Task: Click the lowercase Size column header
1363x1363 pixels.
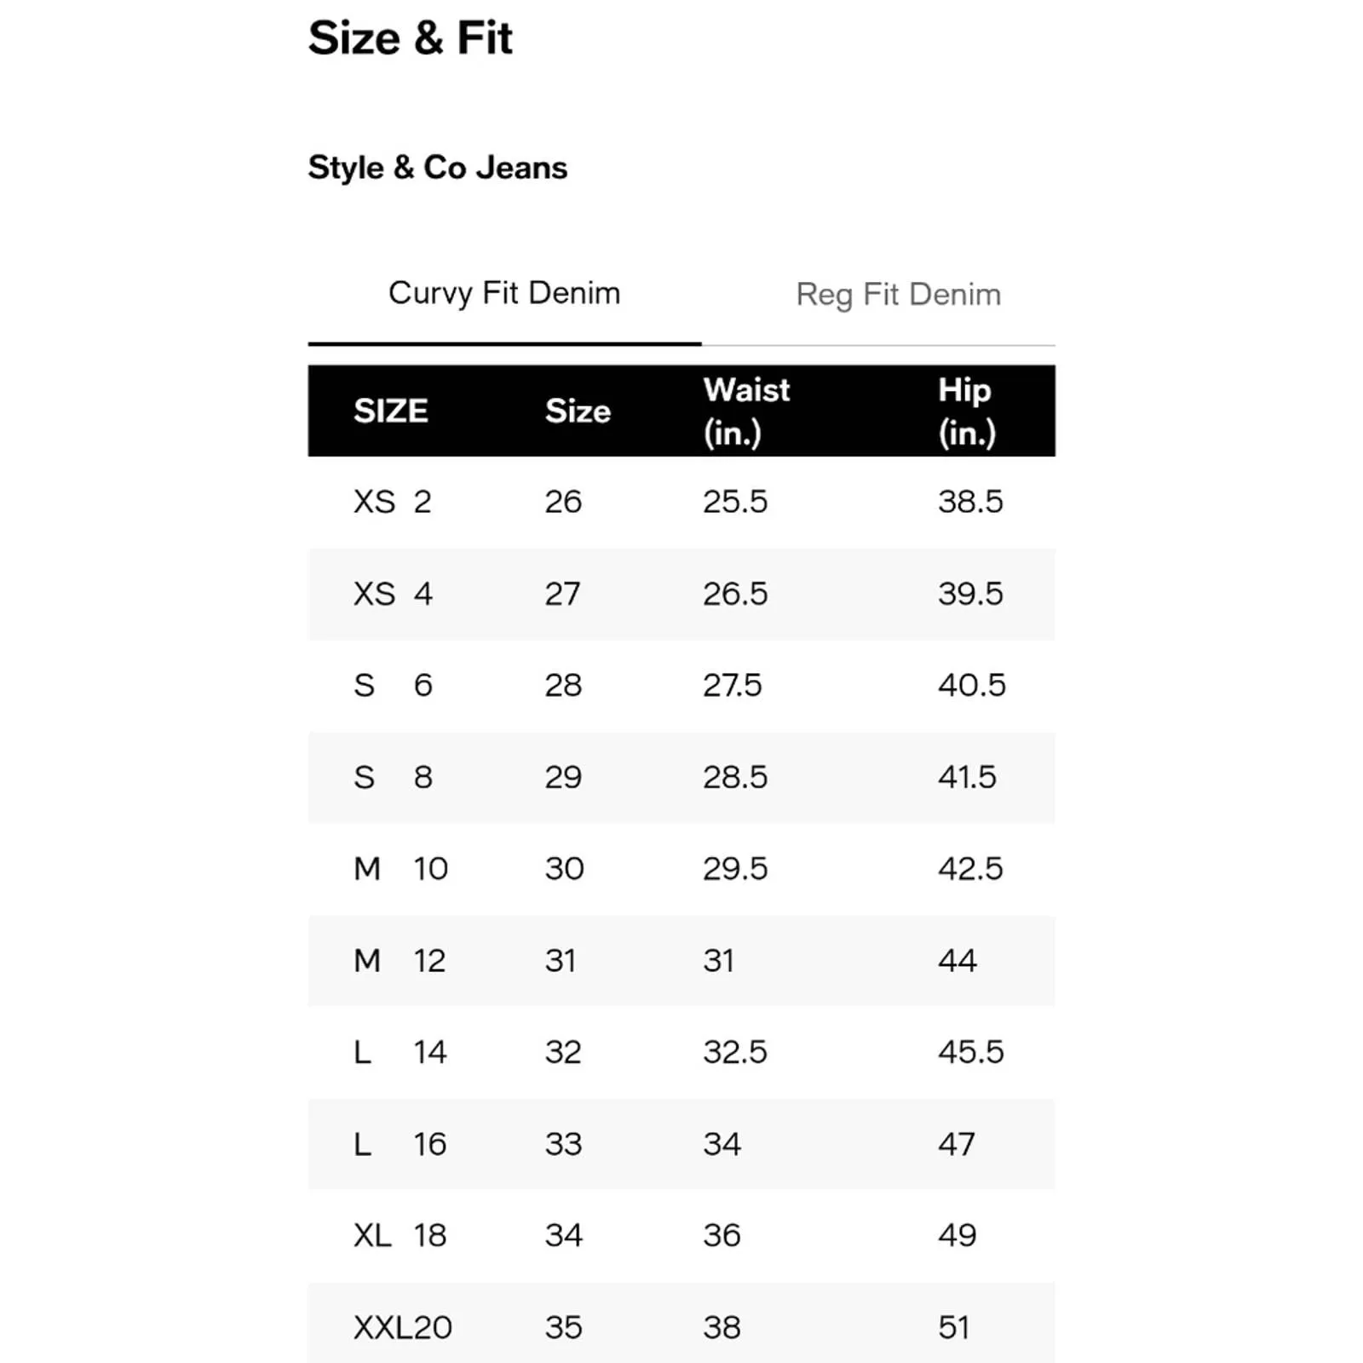Action: tap(578, 411)
